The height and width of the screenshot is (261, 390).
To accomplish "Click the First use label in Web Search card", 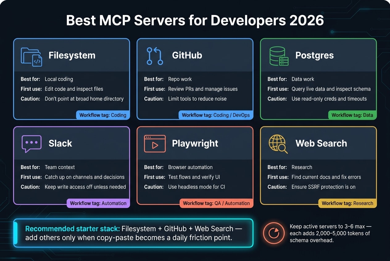I will coord(278,177).
